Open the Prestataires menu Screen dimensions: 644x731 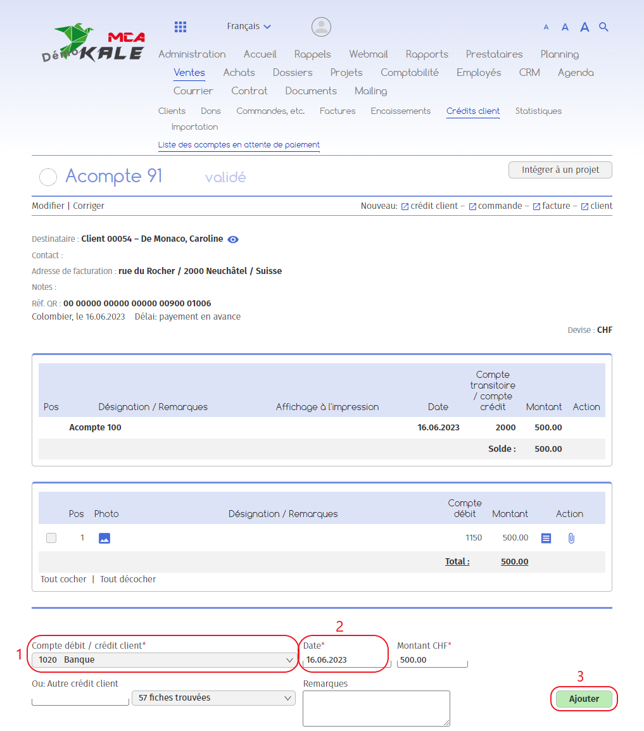click(x=495, y=54)
